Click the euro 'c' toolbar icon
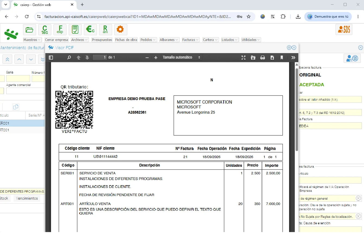The height and width of the screenshot is (237, 364). tap(90, 30)
